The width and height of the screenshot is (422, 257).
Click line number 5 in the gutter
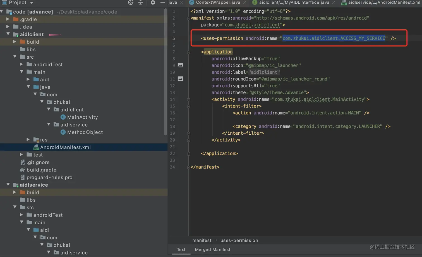(x=174, y=38)
